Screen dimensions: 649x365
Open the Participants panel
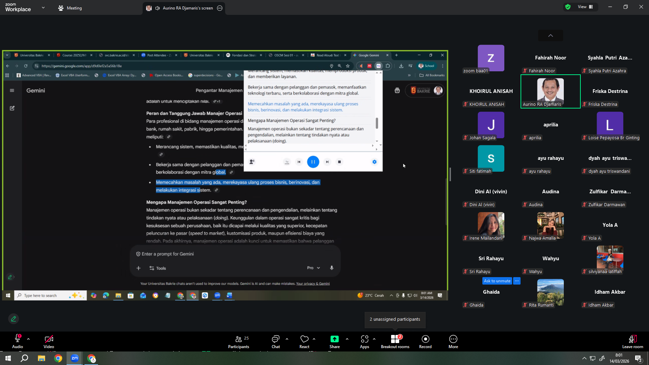point(239,342)
